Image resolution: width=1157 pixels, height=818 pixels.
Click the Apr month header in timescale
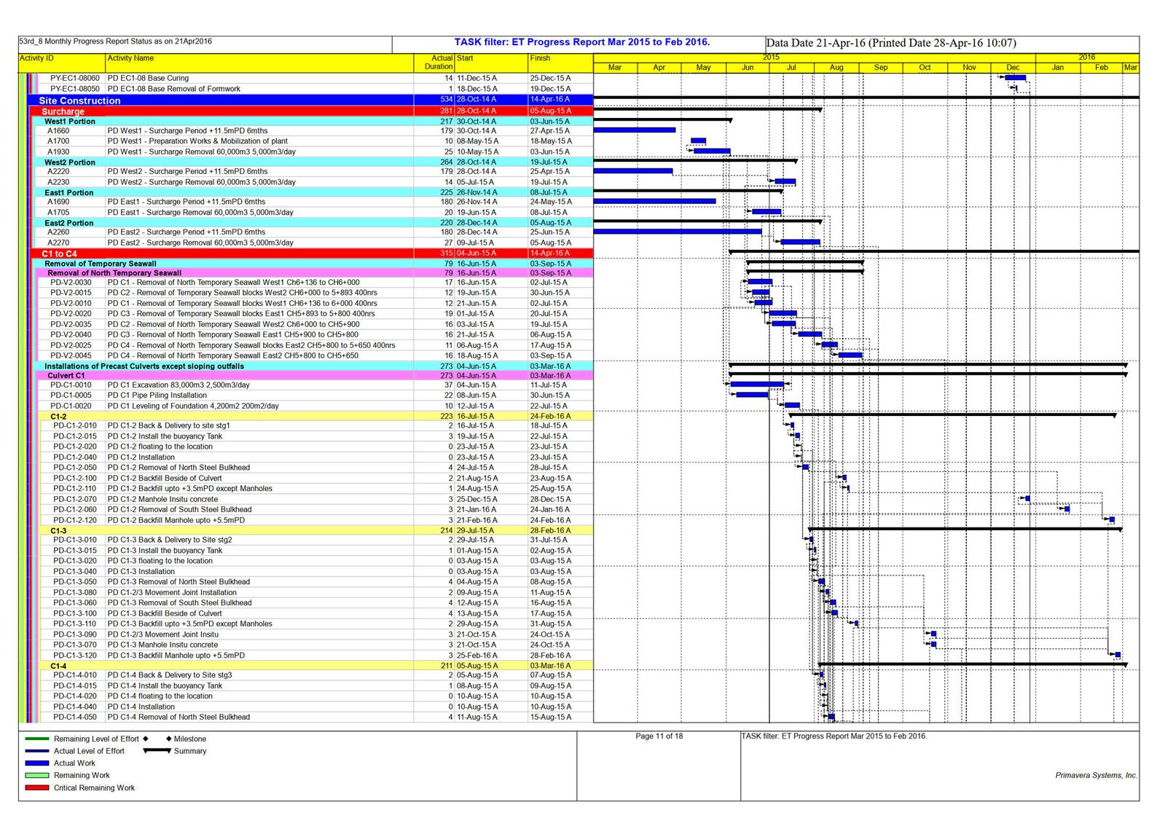[x=659, y=68]
